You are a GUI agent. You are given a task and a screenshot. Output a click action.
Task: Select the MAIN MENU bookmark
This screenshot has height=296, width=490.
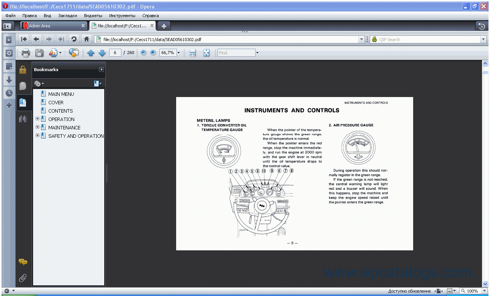point(61,94)
